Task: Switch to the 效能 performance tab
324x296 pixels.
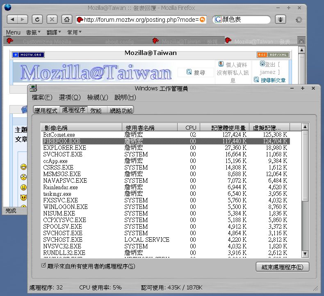Action: (96, 110)
